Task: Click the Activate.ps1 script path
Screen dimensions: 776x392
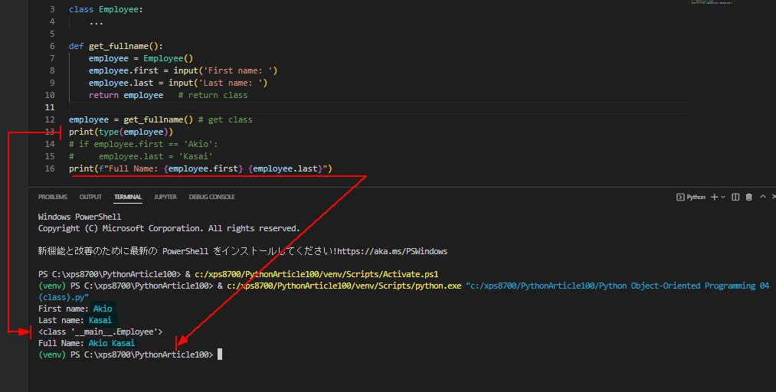Action: pyautogui.click(x=316, y=274)
